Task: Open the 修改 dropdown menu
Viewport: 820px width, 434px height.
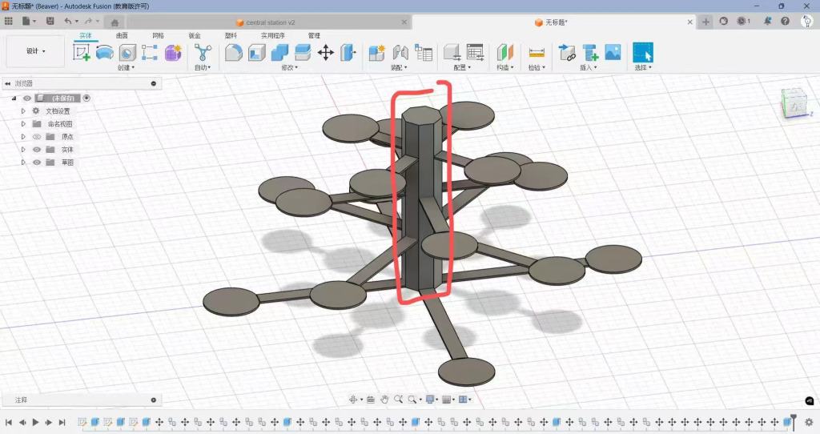Action: coord(288,68)
